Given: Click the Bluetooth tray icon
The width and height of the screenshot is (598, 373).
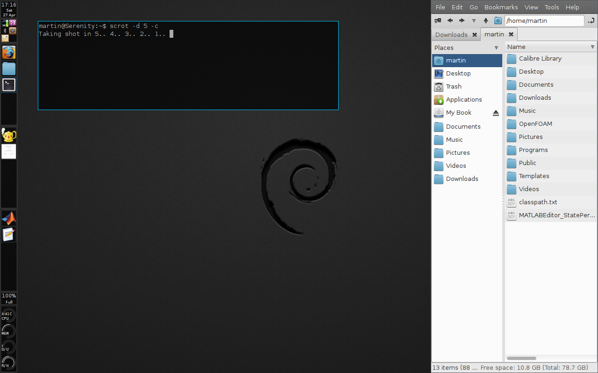Looking at the screenshot, I should click(x=5, y=31).
